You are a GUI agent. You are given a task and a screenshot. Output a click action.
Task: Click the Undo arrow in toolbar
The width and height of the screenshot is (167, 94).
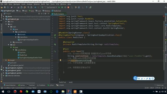tap(11, 7)
